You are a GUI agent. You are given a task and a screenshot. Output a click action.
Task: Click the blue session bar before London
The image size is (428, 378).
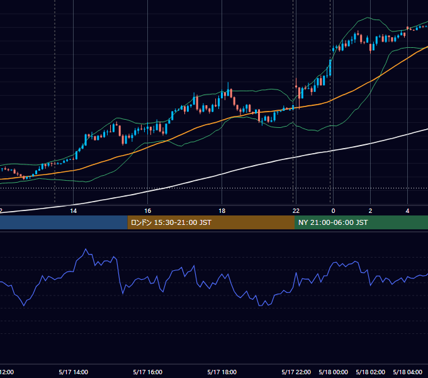[64, 222]
